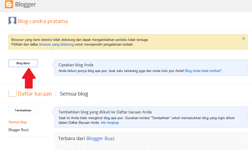Click the Saat ini Anda tidak mengikuti text

click(x=146, y=120)
